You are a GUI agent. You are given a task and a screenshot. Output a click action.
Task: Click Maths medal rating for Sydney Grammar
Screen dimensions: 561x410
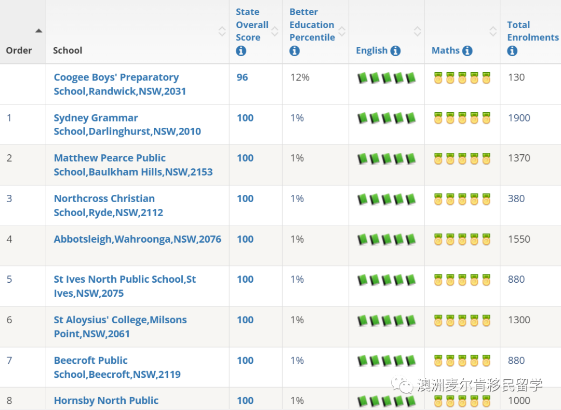[462, 118]
